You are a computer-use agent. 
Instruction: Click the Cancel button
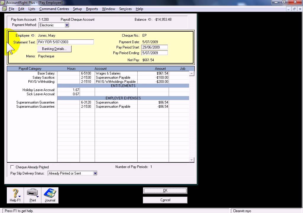click(165, 200)
